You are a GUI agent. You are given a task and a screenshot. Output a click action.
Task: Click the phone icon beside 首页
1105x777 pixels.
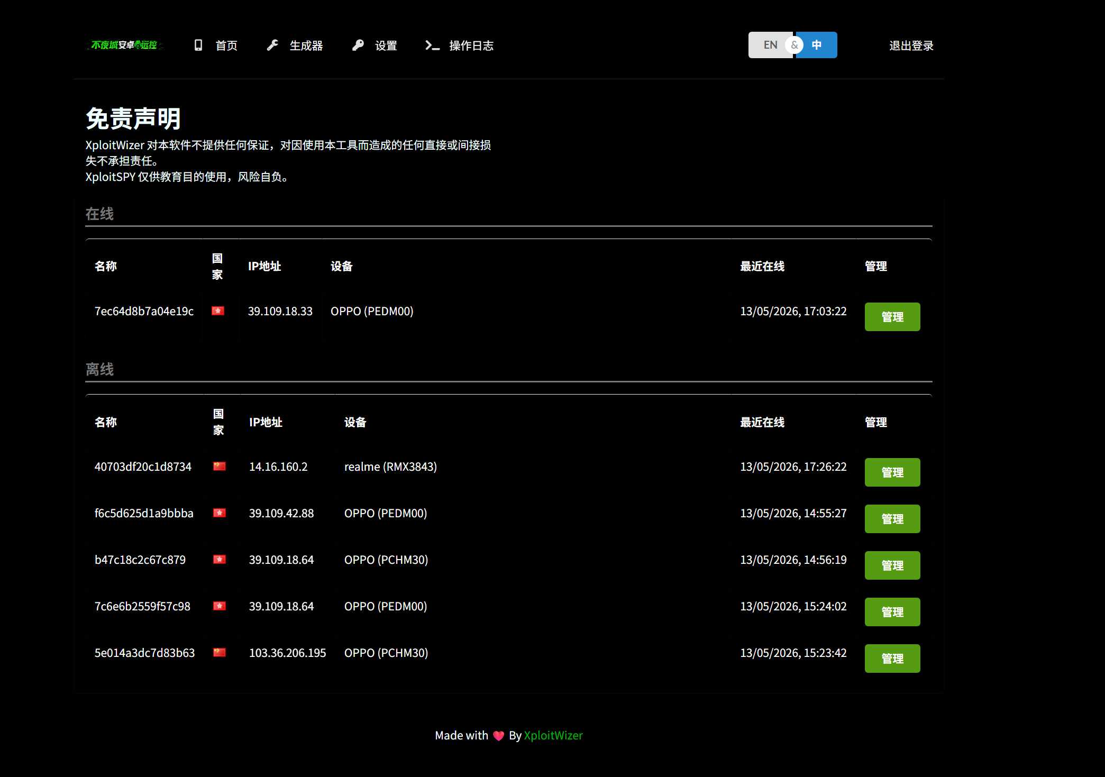[x=198, y=45]
